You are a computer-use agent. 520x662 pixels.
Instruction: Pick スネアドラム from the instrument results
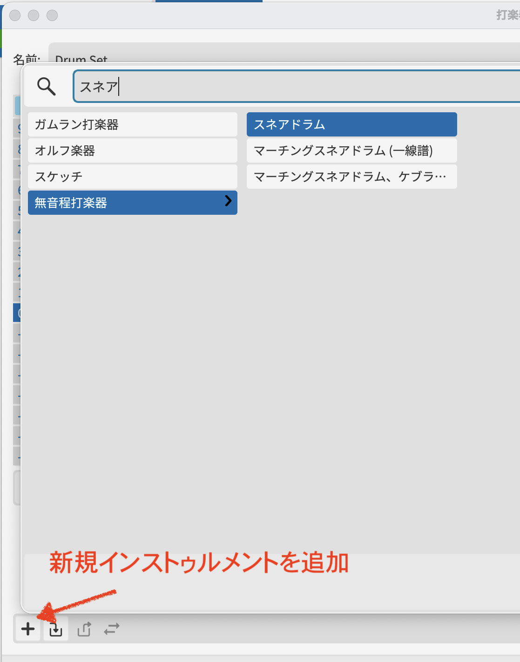point(351,125)
